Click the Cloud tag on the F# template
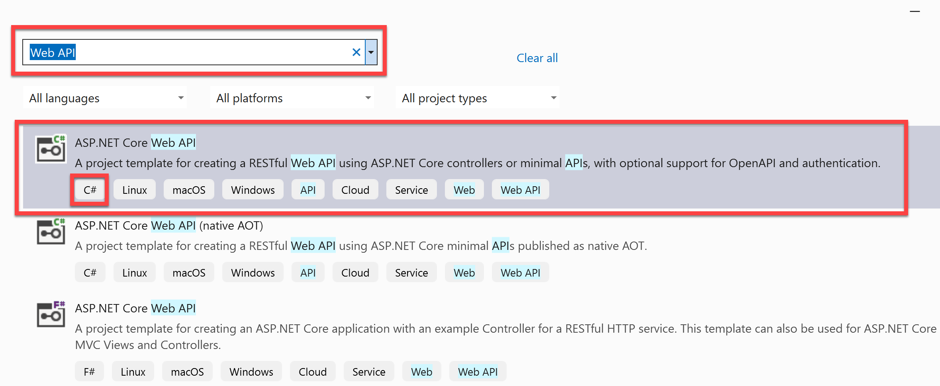Viewport: 940px width, 386px height. point(313,371)
